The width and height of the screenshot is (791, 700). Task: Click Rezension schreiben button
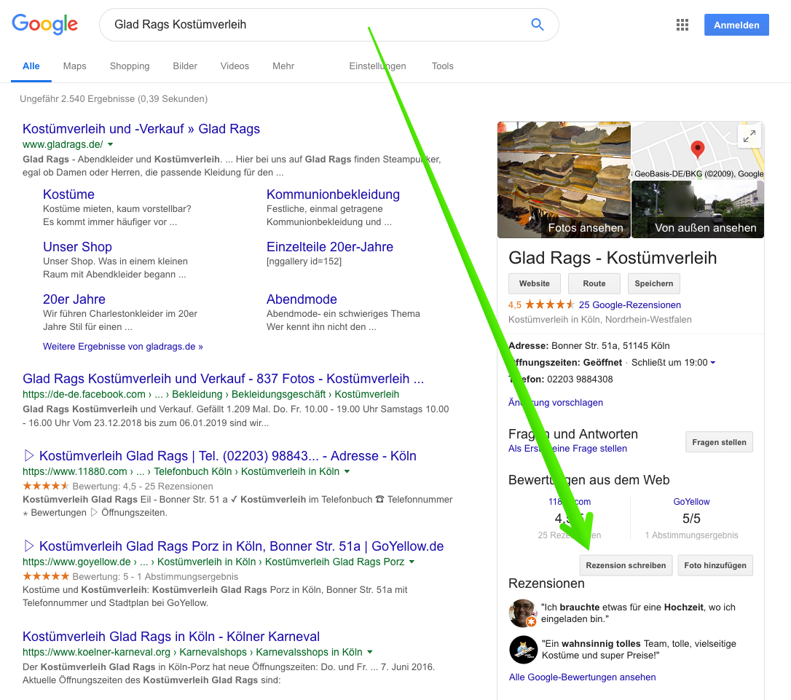(x=626, y=565)
